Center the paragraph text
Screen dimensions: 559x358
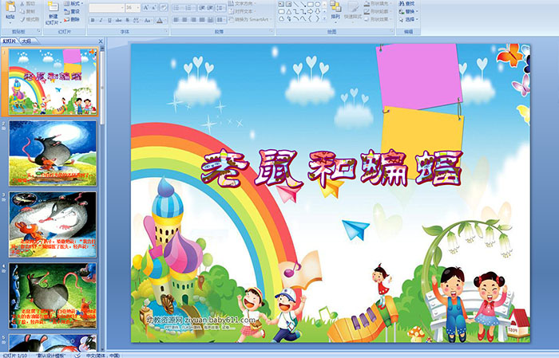[x=184, y=20]
